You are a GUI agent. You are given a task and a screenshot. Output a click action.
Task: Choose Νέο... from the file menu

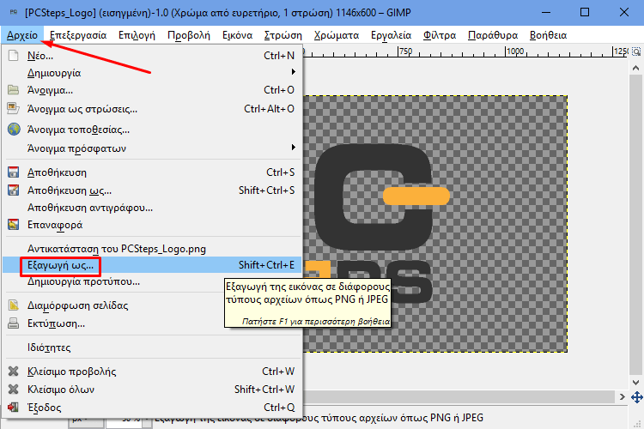point(152,56)
